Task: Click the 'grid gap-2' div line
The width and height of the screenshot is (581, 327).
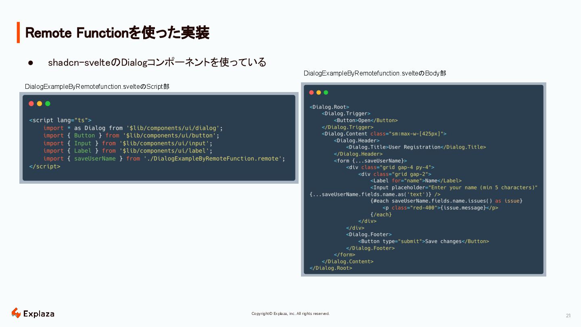Action: click(x=395, y=174)
